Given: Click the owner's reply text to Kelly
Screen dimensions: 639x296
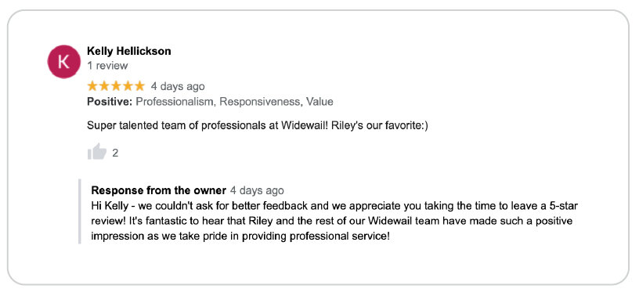Looking at the screenshot, I should coord(334,221).
